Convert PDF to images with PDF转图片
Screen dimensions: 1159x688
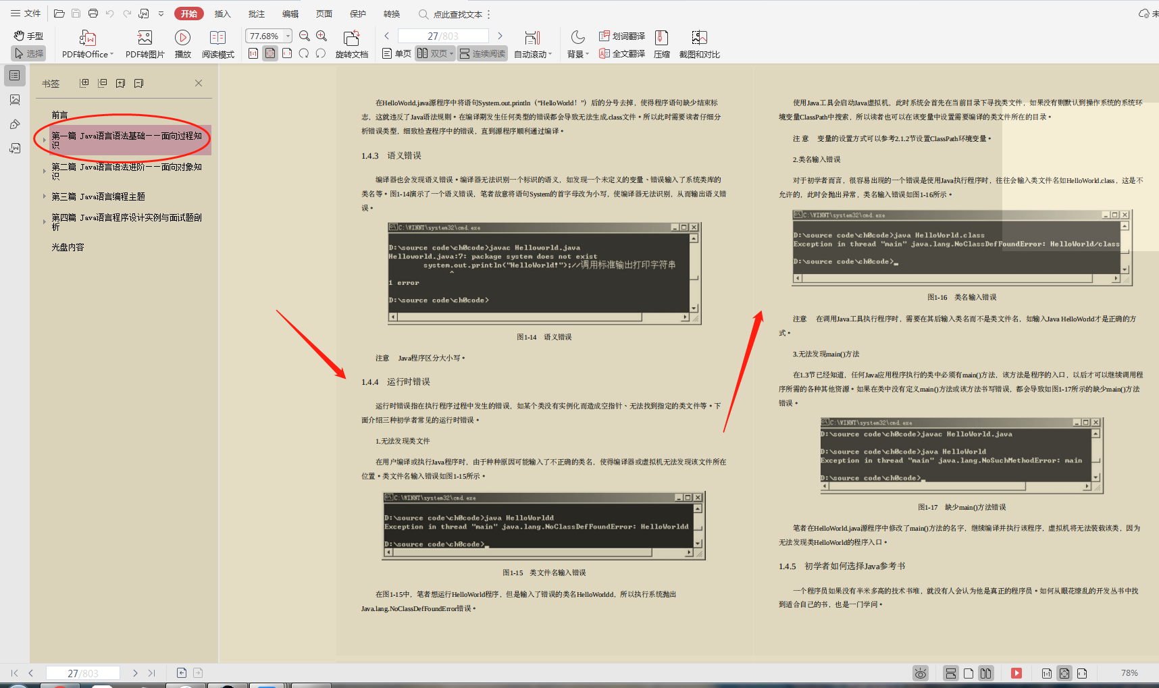[x=145, y=44]
